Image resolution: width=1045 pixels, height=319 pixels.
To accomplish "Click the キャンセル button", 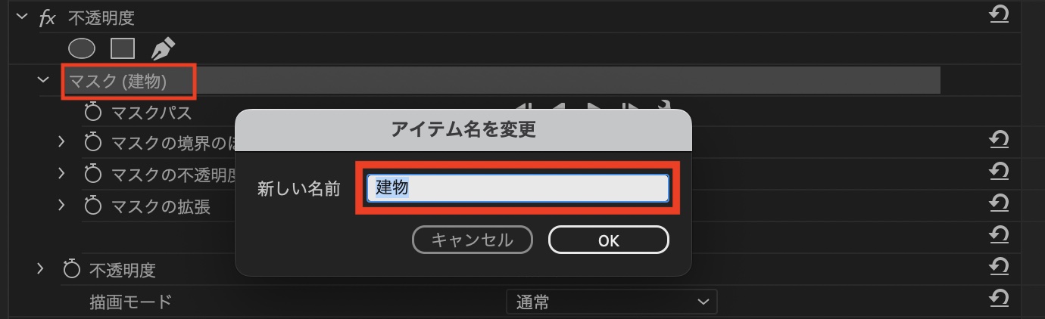I will pyautogui.click(x=473, y=240).
